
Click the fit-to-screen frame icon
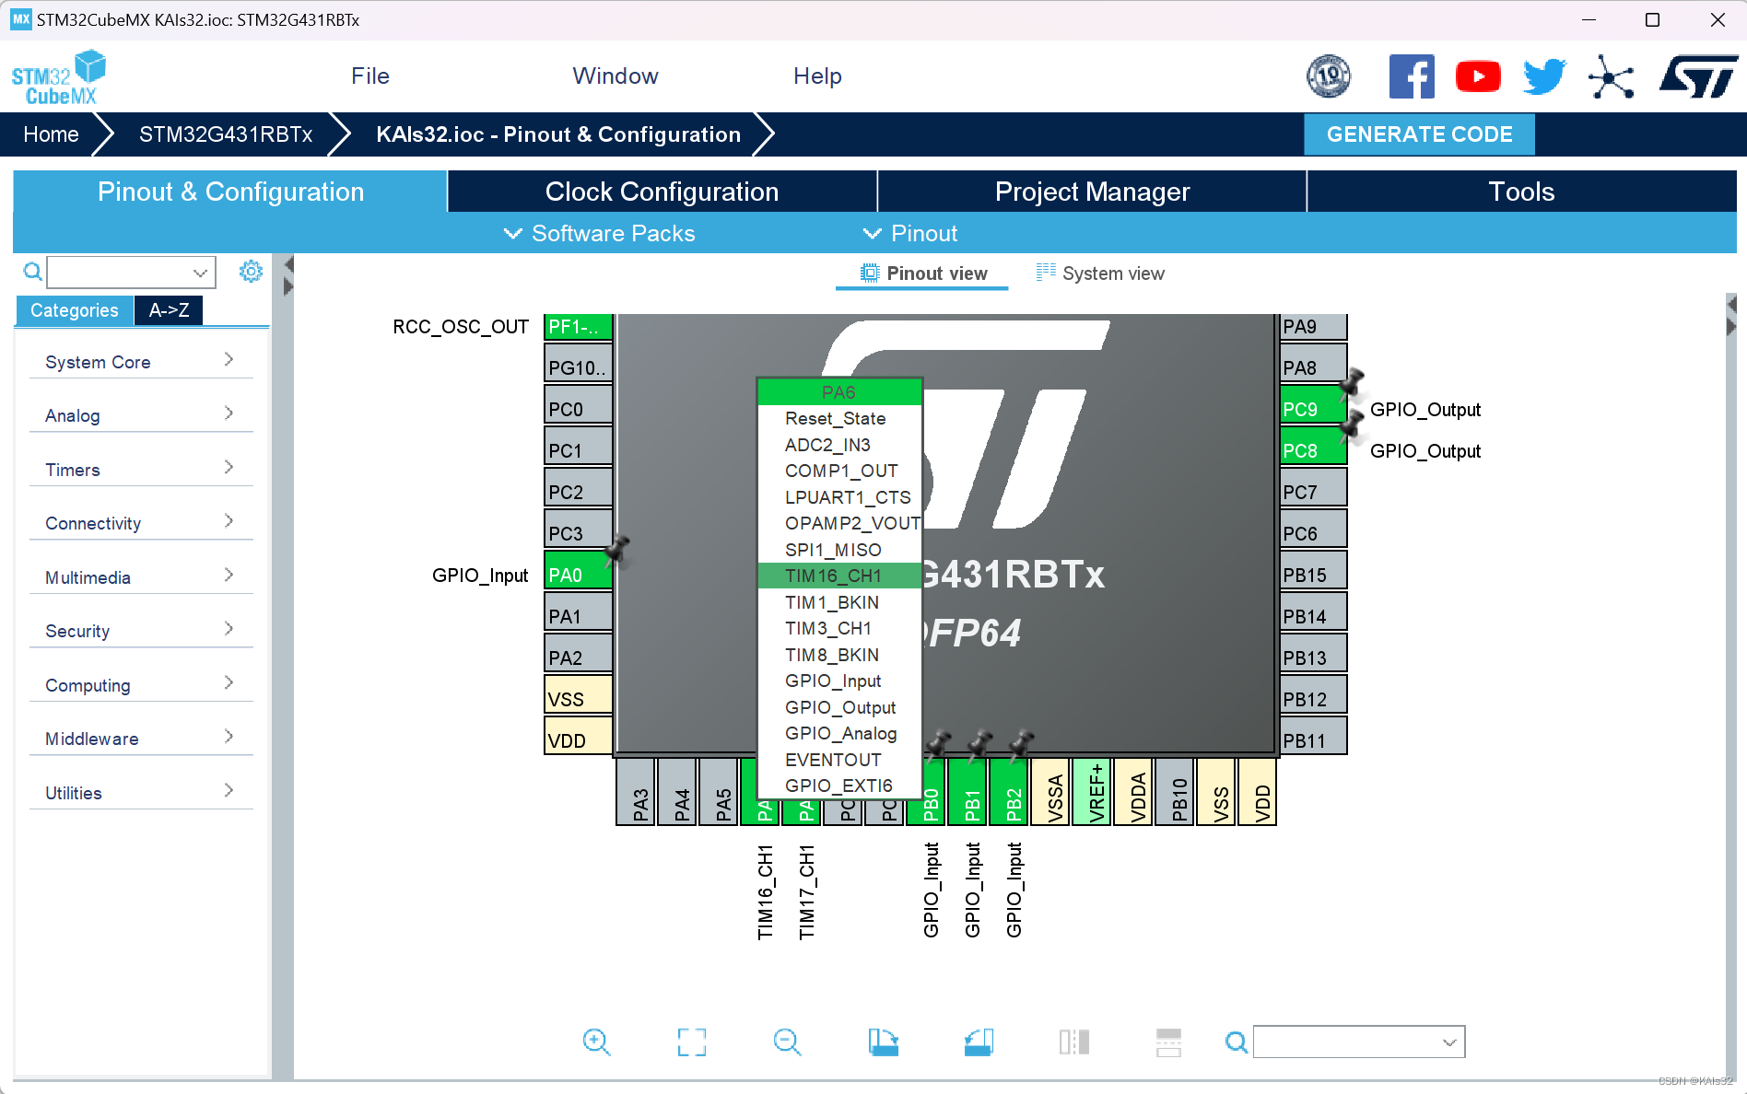click(x=691, y=1042)
